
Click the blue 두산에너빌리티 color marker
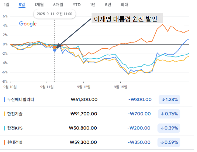[x=5, y=99]
